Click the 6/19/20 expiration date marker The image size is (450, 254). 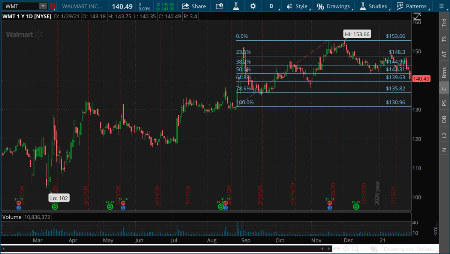coord(158,195)
